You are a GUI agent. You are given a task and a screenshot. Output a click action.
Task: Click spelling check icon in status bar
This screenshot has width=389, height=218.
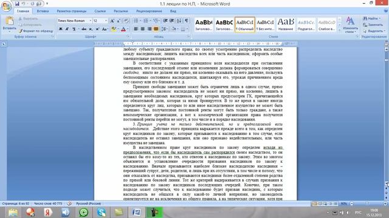[x=69, y=203]
